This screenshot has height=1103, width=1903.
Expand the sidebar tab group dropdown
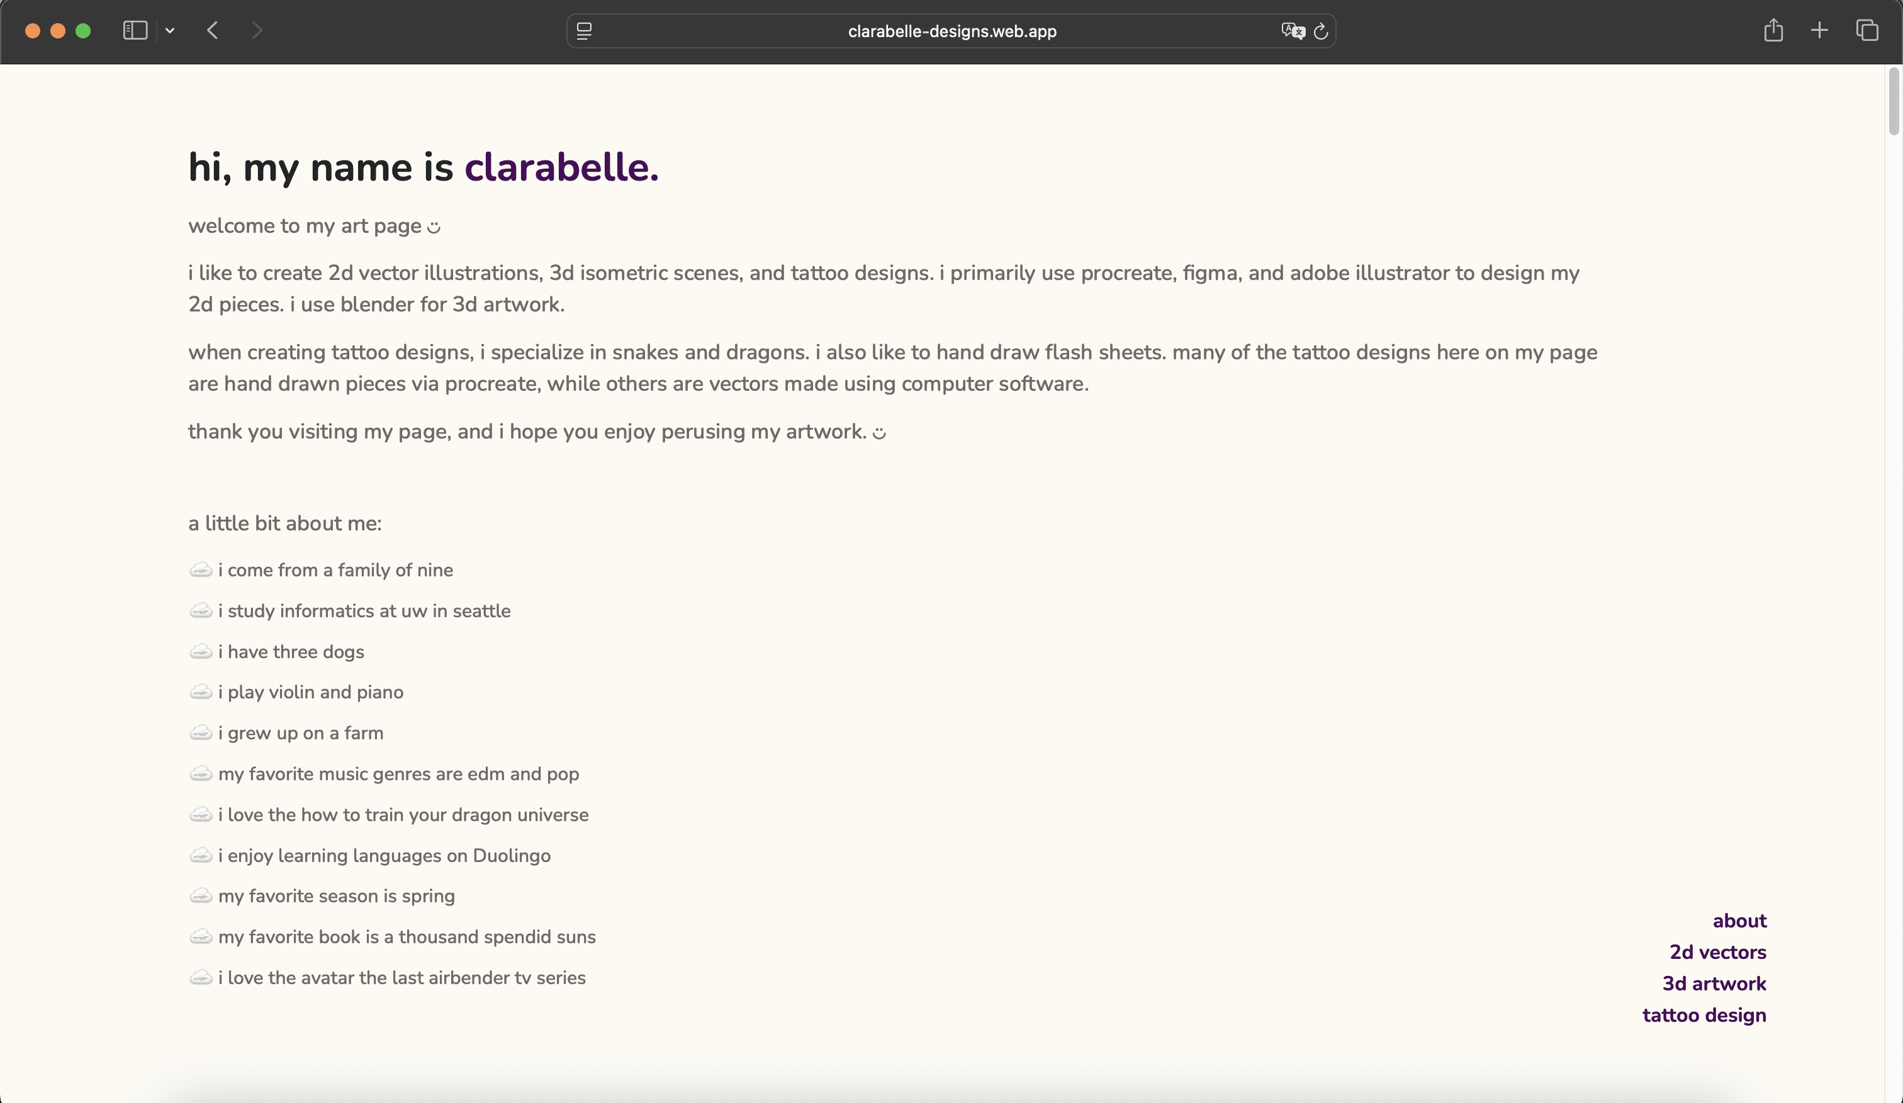pos(170,31)
